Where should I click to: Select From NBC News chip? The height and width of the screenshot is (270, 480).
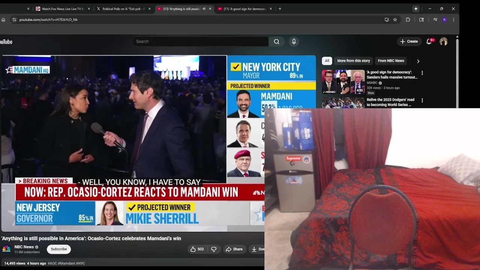pos(391,61)
